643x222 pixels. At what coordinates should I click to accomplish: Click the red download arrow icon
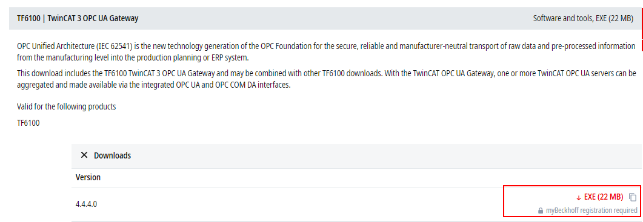(x=579, y=198)
